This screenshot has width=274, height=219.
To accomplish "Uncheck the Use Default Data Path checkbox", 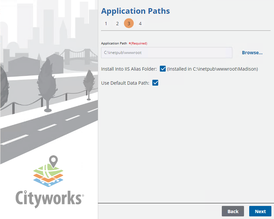I will (x=155, y=83).
